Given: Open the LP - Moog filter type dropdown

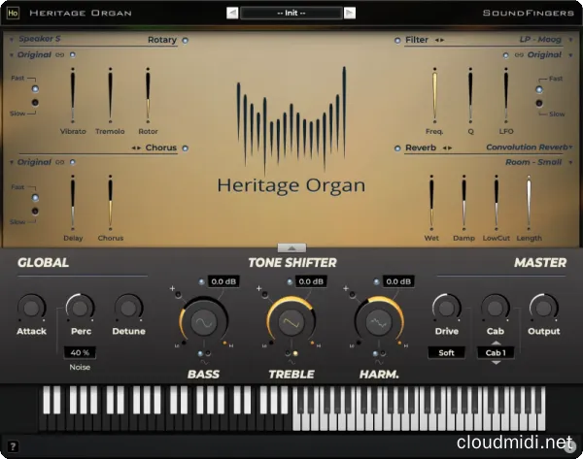Looking at the screenshot, I should (545, 40).
